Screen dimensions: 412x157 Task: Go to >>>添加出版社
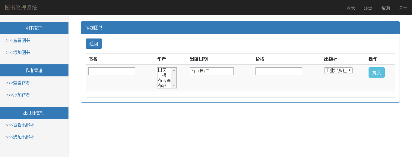pyautogui.click(x=20, y=137)
